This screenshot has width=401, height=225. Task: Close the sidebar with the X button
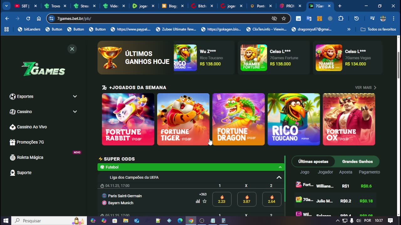72,49
